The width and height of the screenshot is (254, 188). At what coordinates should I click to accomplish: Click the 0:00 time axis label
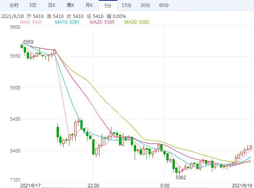(165, 185)
